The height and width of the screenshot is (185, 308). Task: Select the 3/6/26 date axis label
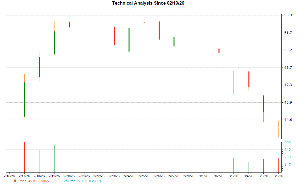point(278,176)
